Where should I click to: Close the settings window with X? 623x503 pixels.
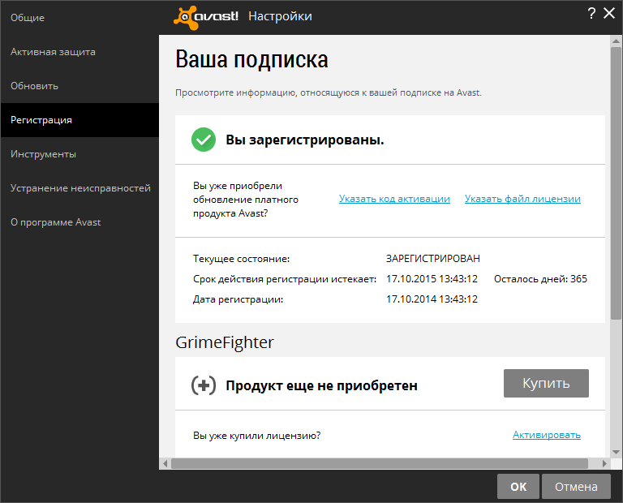(609, 13)
